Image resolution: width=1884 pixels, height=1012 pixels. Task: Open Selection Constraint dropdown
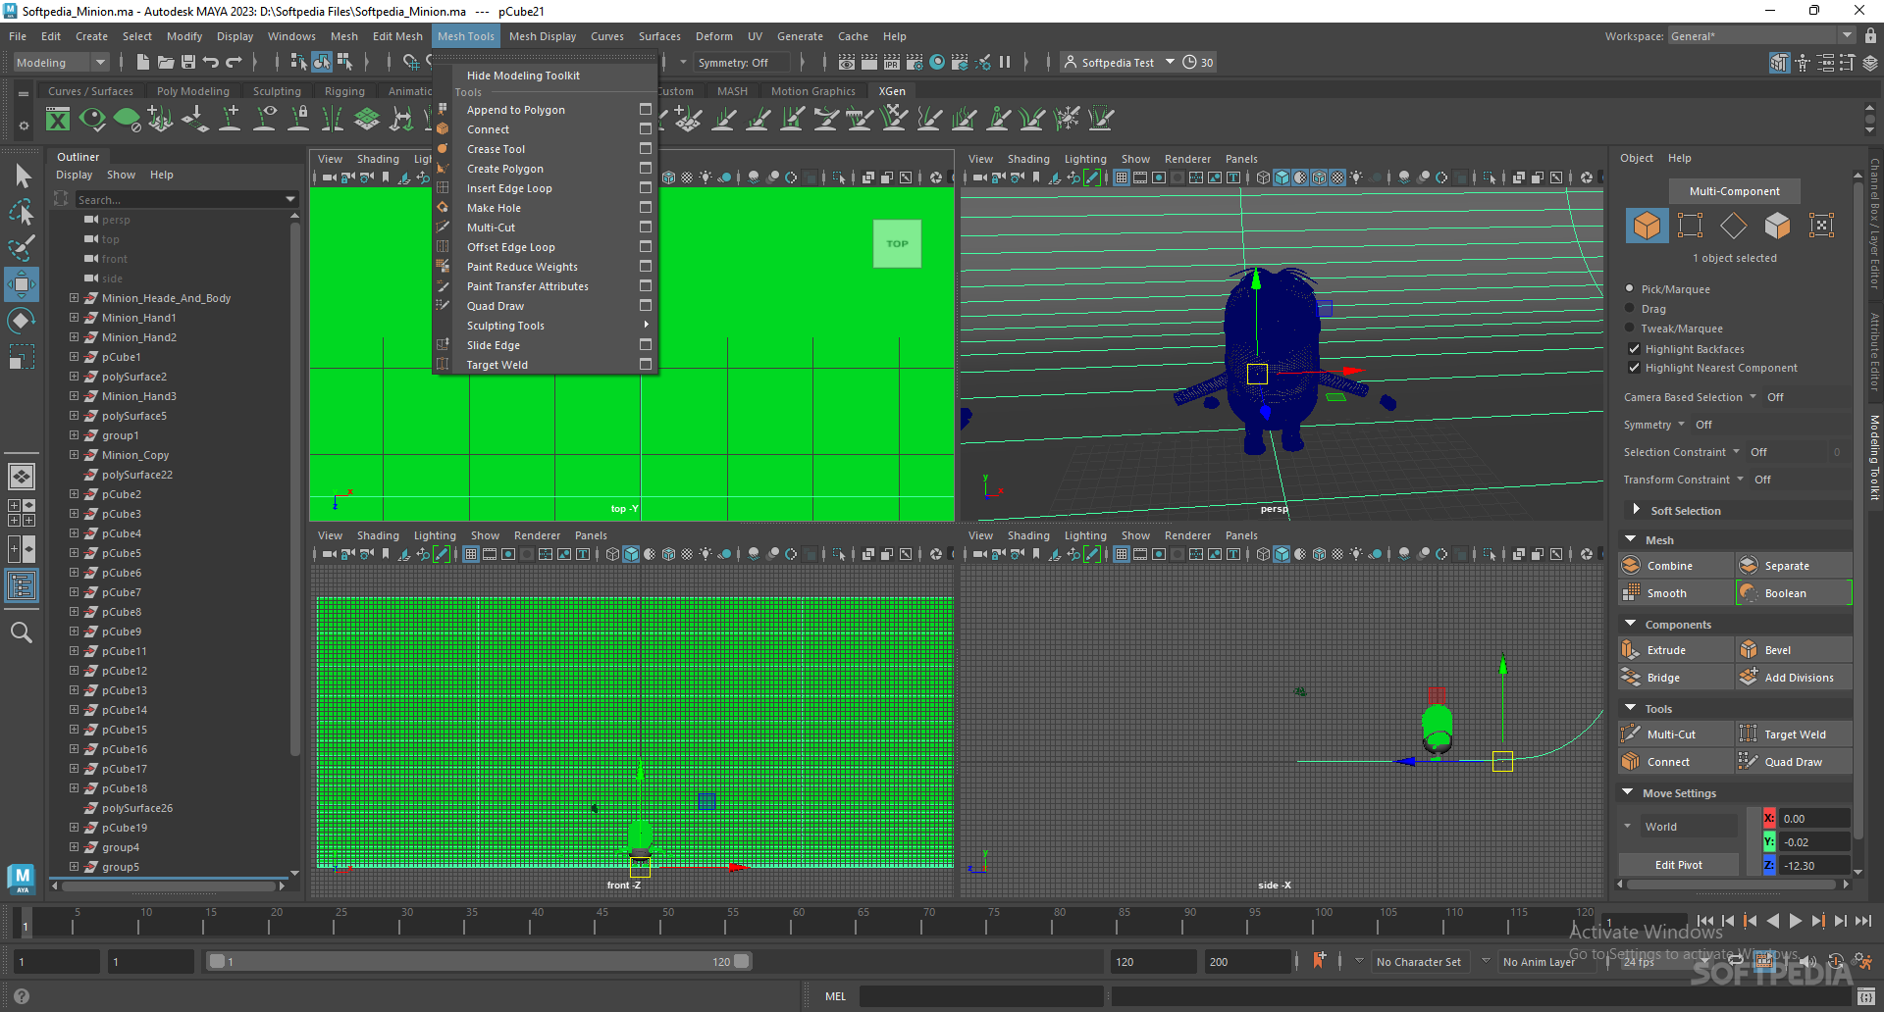point(1736,452)
